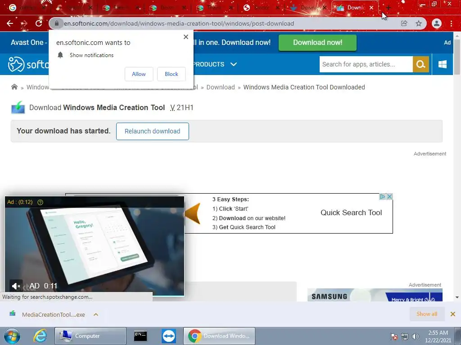Viewport: 461px width, 345px height.
Task: Click Quick Search Tool ad text
Action: [351, 212]
